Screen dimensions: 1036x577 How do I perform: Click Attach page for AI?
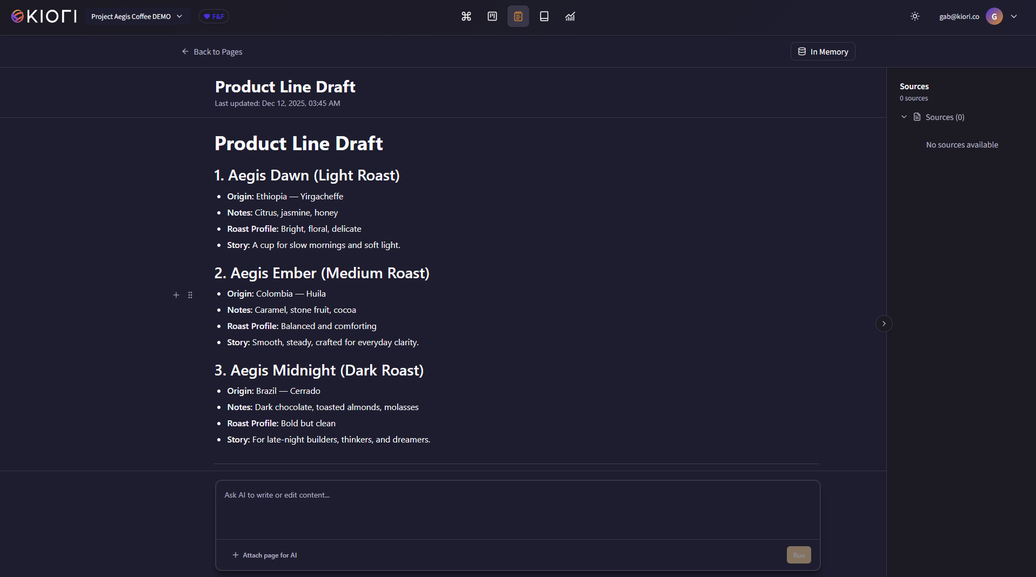[x=264, y=555]
